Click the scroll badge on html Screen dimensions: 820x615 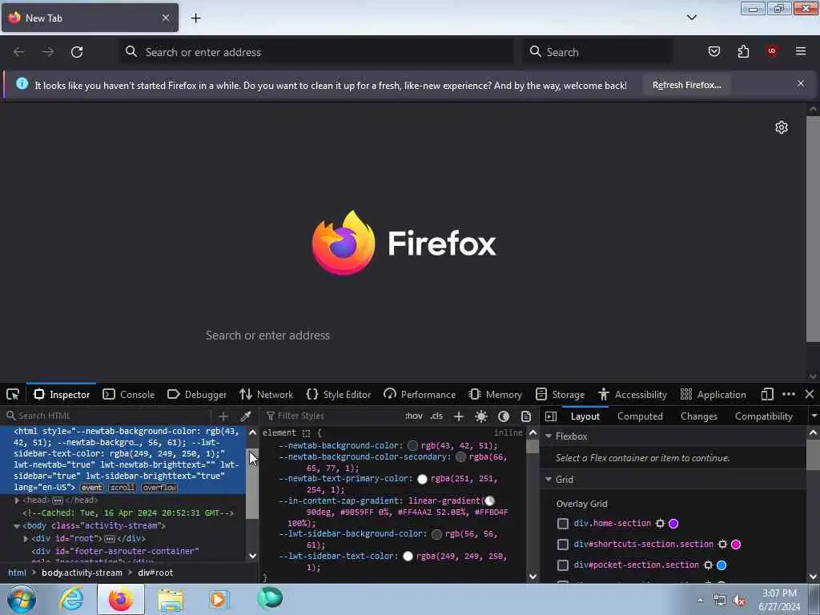[123, 488]
